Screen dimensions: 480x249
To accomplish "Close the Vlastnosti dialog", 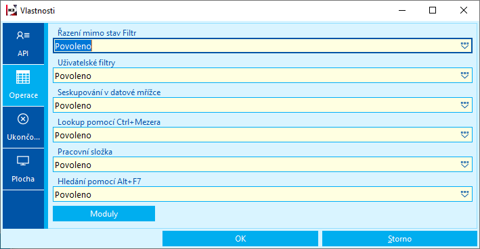I will (x=464, y=10).
